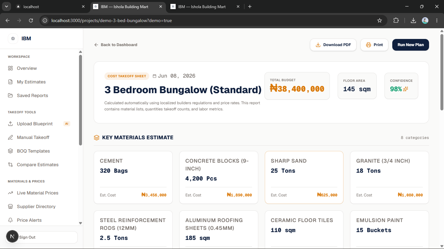Open Aluminum Roofing Sheets card
This screenshot has width=444, height=249.
tap(219, 230)
